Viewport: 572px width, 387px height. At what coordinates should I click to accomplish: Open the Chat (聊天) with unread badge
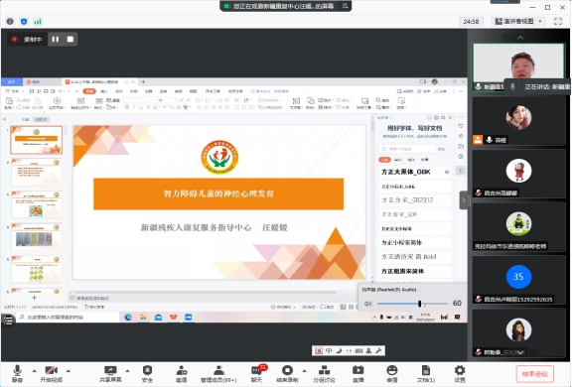pos(257,373)
